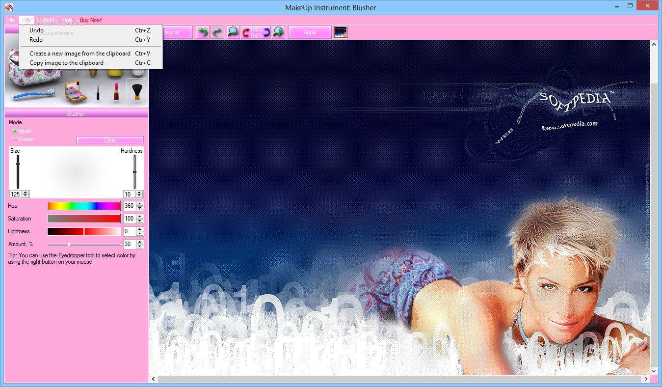Increase Hardness with up arrow
This screenshot has height=387, width=662.
[140, 192]
